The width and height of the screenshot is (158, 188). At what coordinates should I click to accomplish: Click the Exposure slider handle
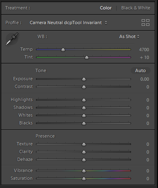pyautogui.click(x=84, y=79)
